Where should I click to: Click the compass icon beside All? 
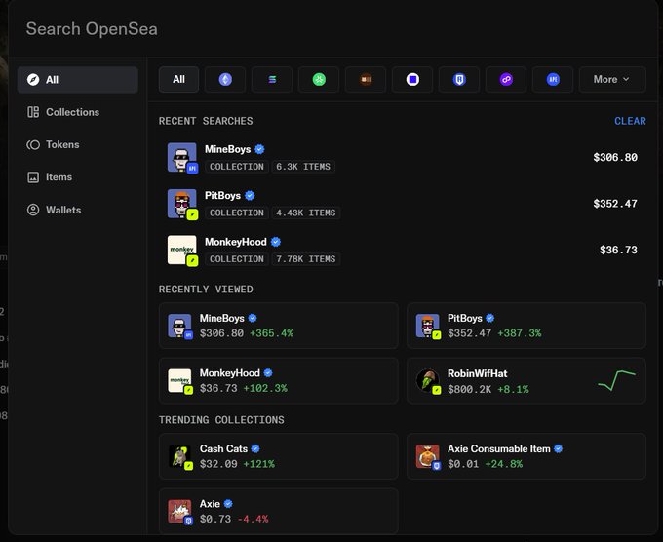coord(33,80)
